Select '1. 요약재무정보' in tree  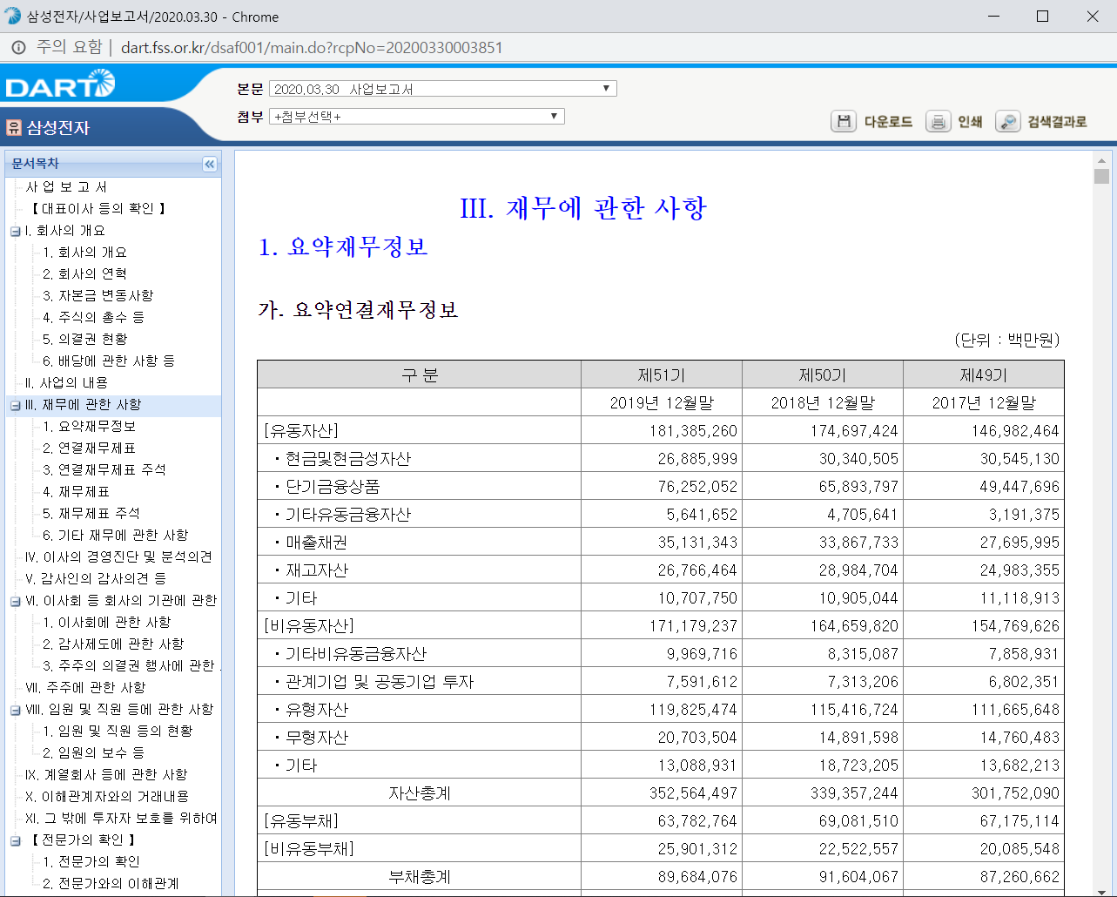tap(89, 427)
